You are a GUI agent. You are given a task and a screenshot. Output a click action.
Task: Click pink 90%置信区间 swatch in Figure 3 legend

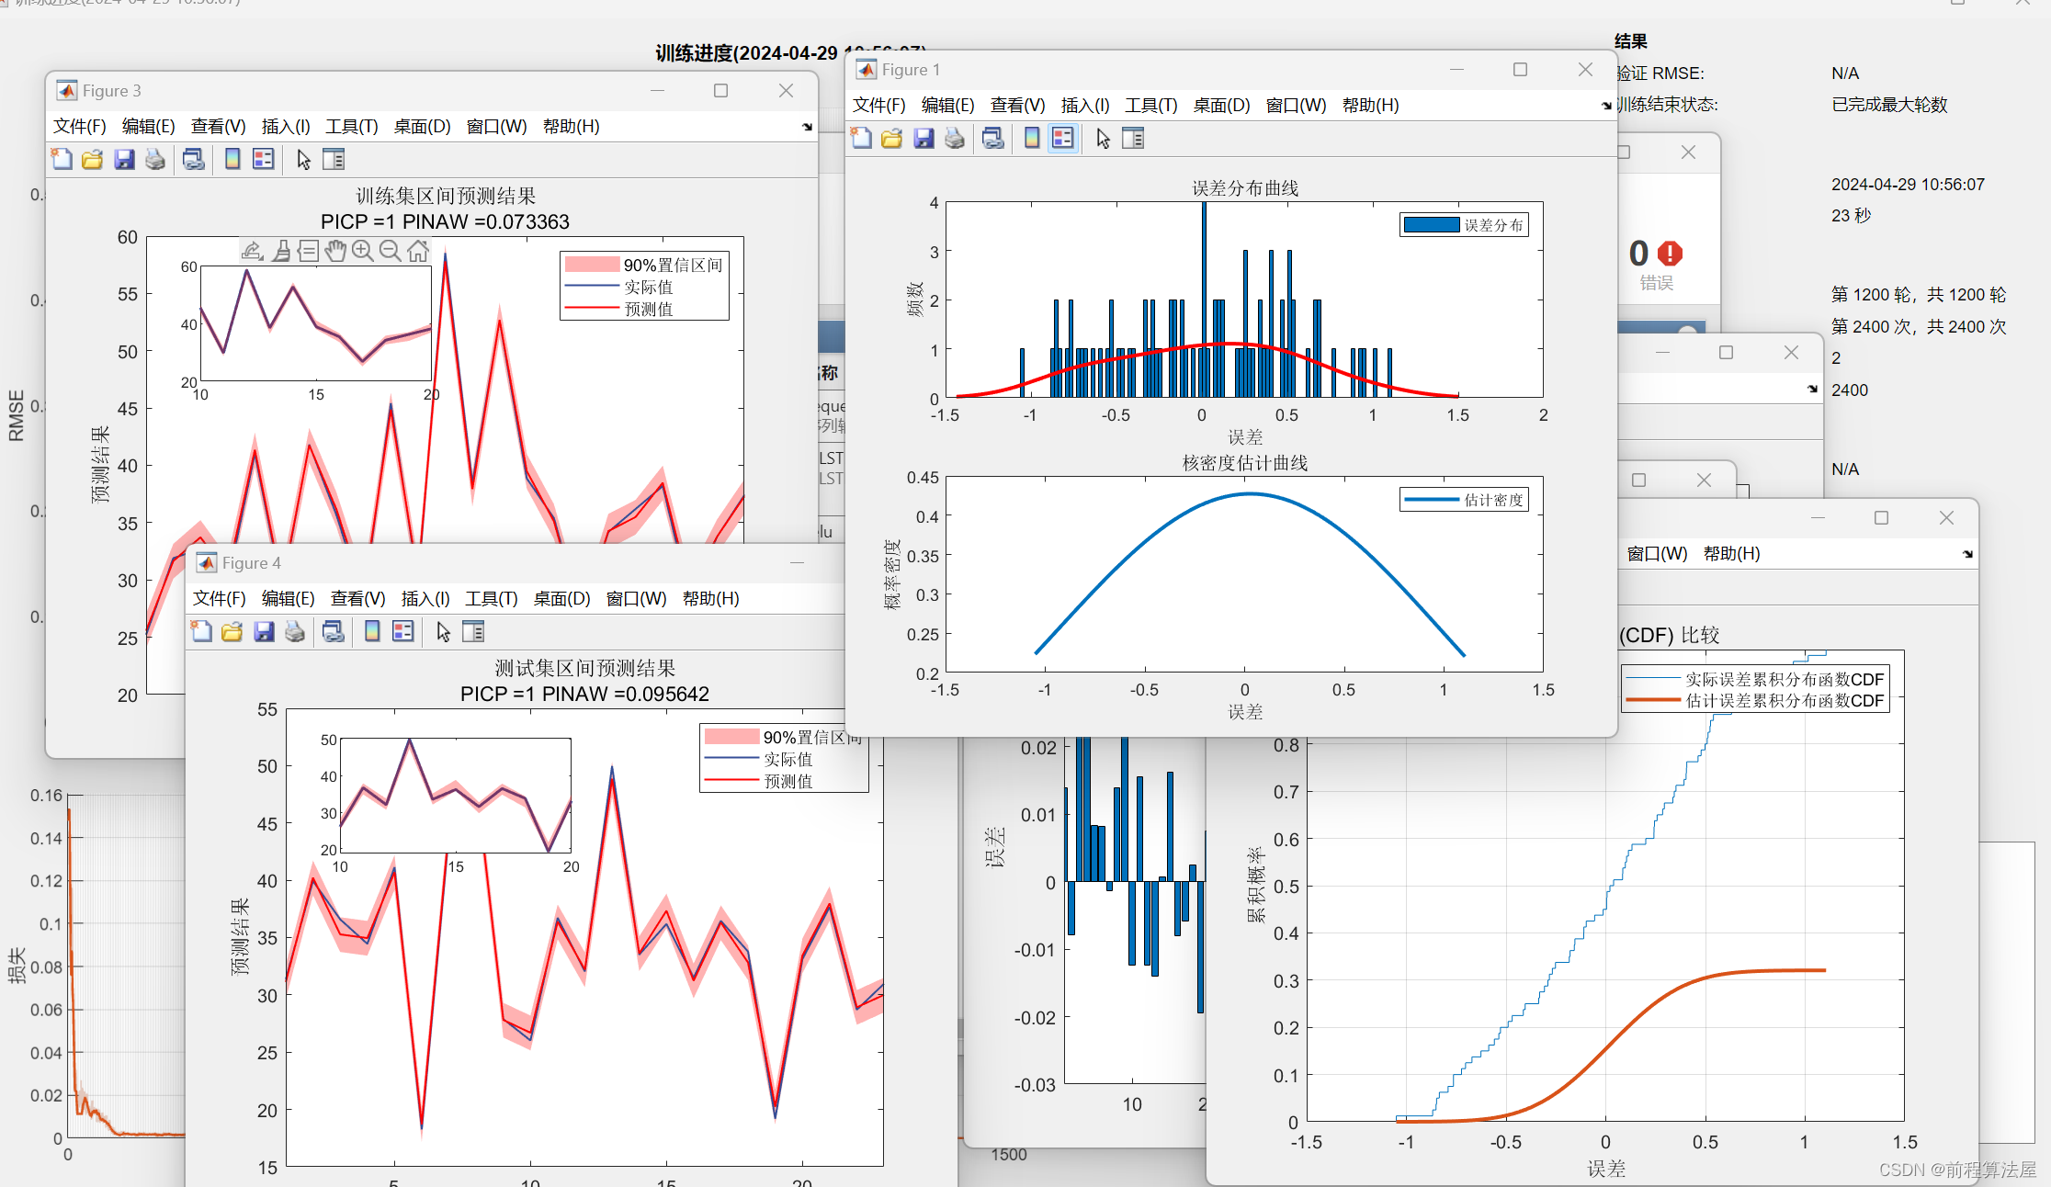pos(592,265)
